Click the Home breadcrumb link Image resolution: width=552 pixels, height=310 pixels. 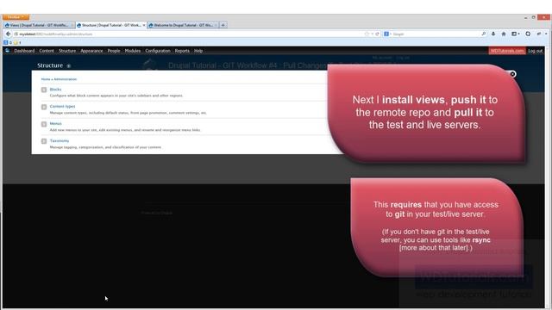tap(46, 79)
